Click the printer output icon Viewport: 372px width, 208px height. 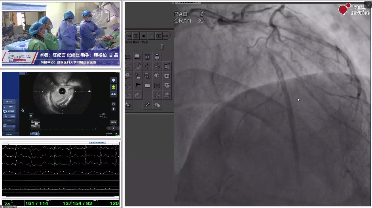click(x=167, y=95)
